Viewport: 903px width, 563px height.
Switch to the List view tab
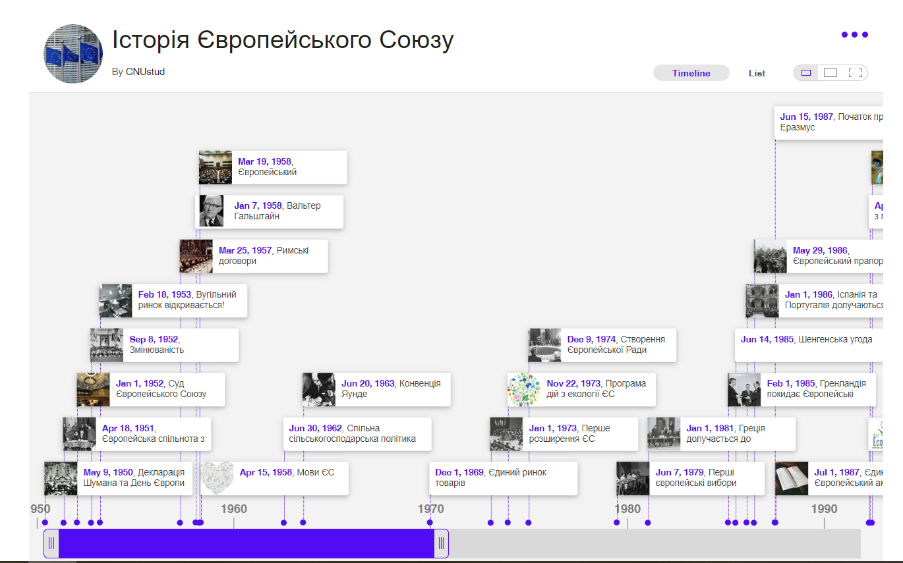tap(757, 73)
